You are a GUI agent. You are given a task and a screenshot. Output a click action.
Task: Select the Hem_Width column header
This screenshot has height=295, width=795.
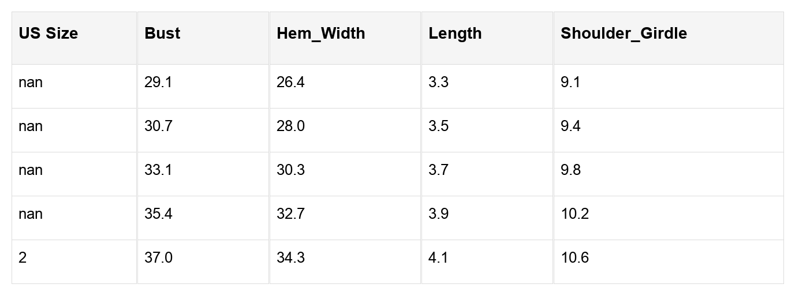point(321,33)
